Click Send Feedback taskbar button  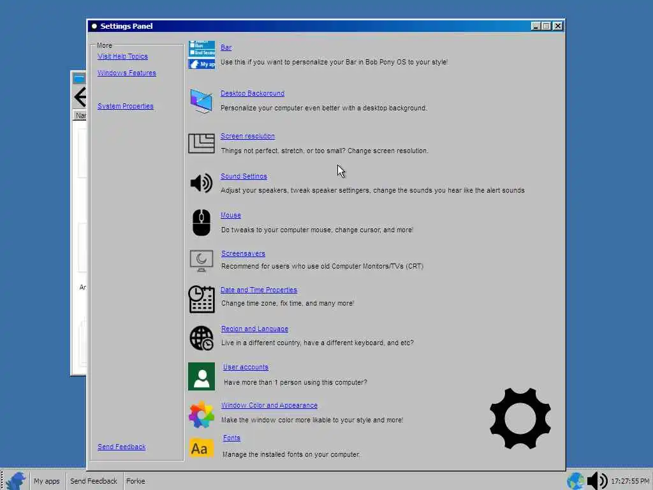pyautogui.click(x=94, y=481)
